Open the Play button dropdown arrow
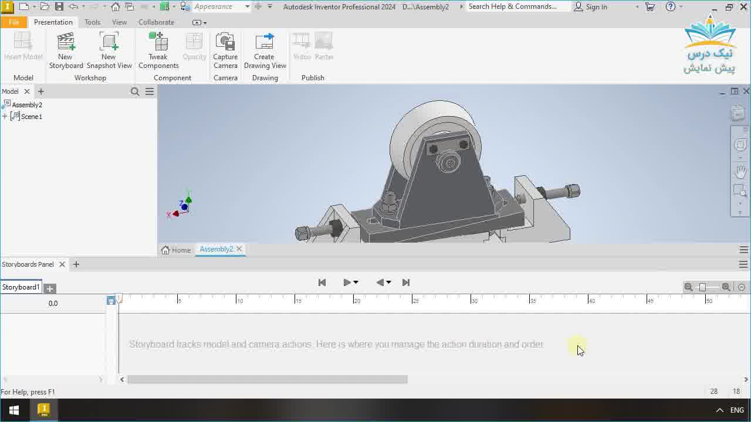 (354, 282)
